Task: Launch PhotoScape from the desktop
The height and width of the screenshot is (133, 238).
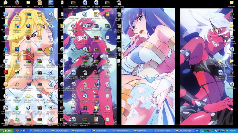Action: (x=17, y=86)
